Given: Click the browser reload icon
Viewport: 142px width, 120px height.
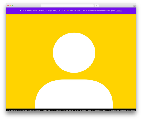Looking at the screenshot, I should (x=92, y=6).
